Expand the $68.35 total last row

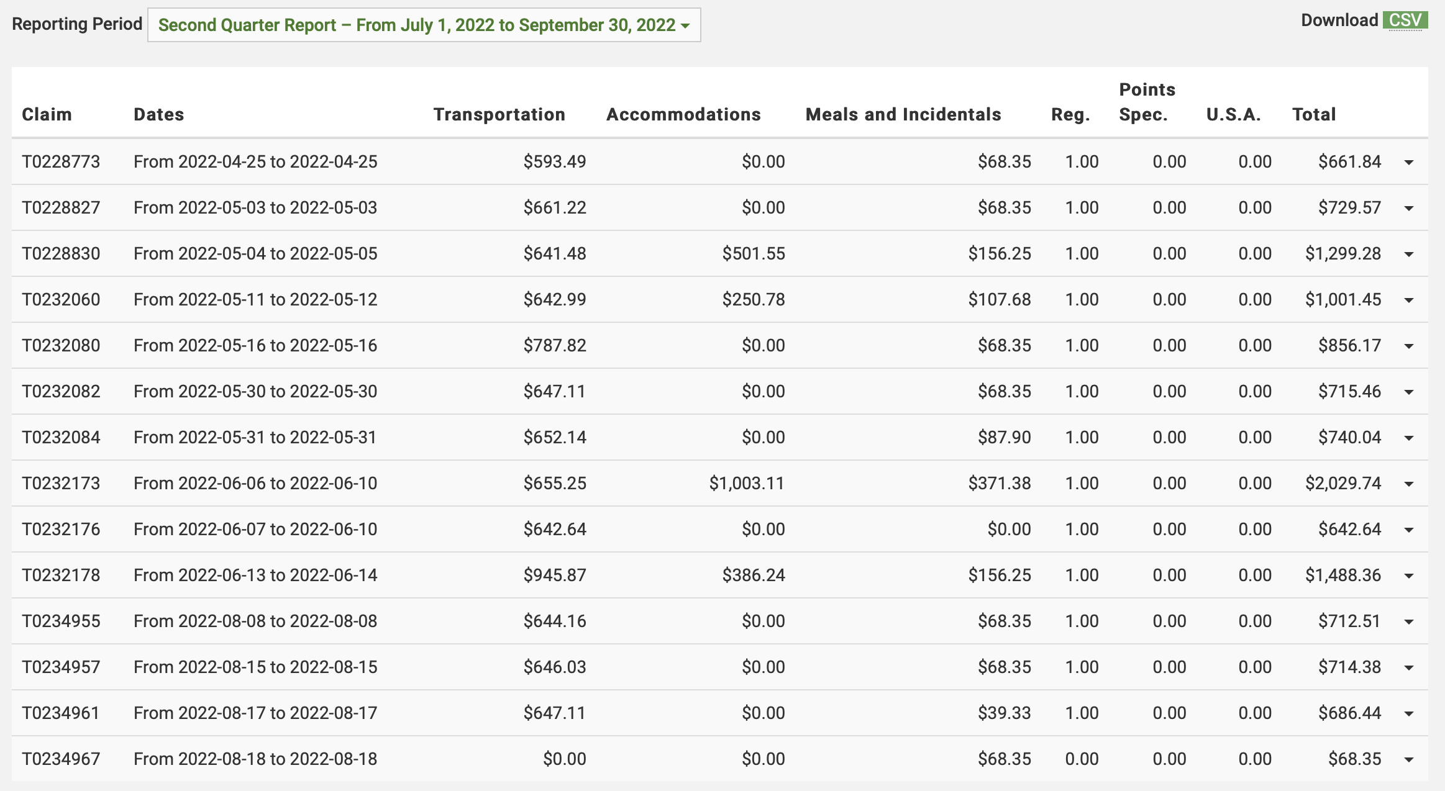tap(1408, 760)
